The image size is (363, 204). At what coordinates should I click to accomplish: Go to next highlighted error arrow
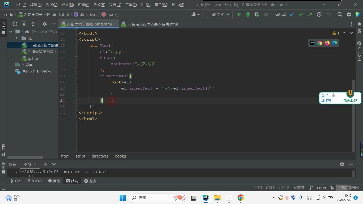click(x=351, y=33)
